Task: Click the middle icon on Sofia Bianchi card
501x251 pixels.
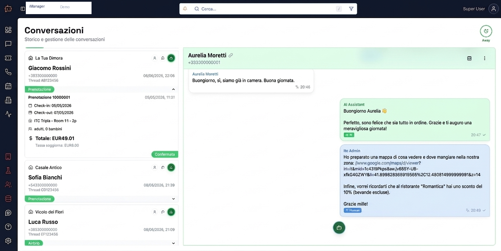Action: (x=163, y=168)
